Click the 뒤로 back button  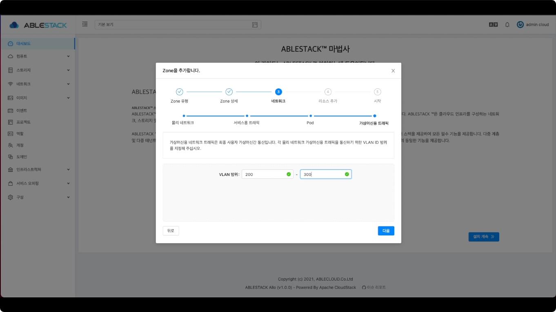tap(171, 231)
